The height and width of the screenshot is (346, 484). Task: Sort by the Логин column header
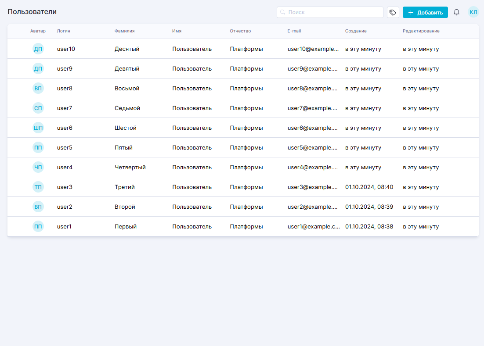point(64,31)
